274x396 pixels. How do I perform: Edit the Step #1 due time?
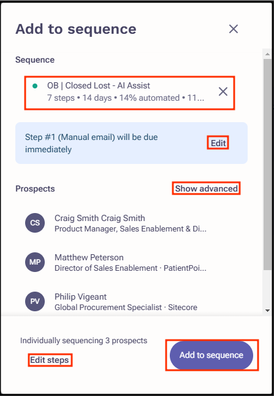[x=218, y=143]
